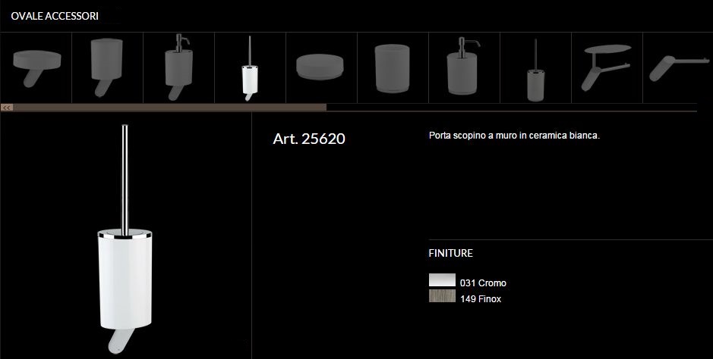Select the towel bar thumbnail at far right
Image resolution: width=713 pixels, height=359 pixels.
pos(677,68)
